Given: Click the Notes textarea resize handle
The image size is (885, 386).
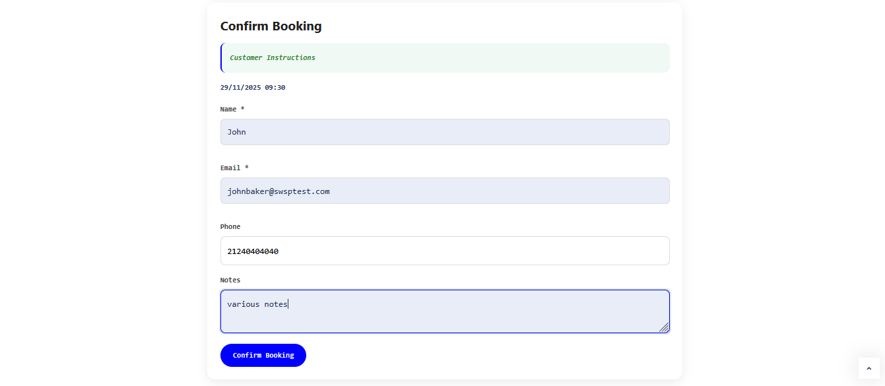Looking at the screenshot, I should pos(664,327).
